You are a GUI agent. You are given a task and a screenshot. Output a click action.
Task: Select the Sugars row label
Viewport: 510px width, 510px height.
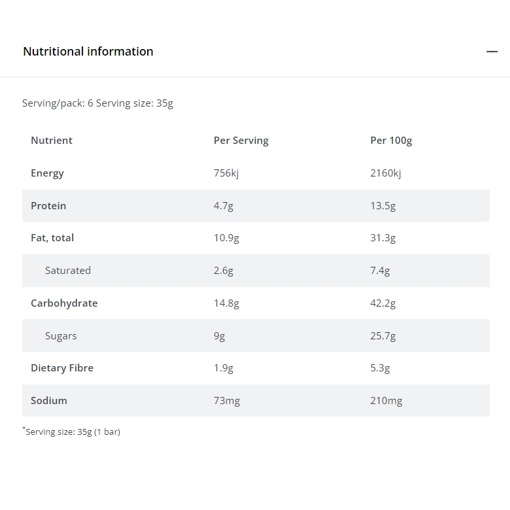click(x=61, y=335)
